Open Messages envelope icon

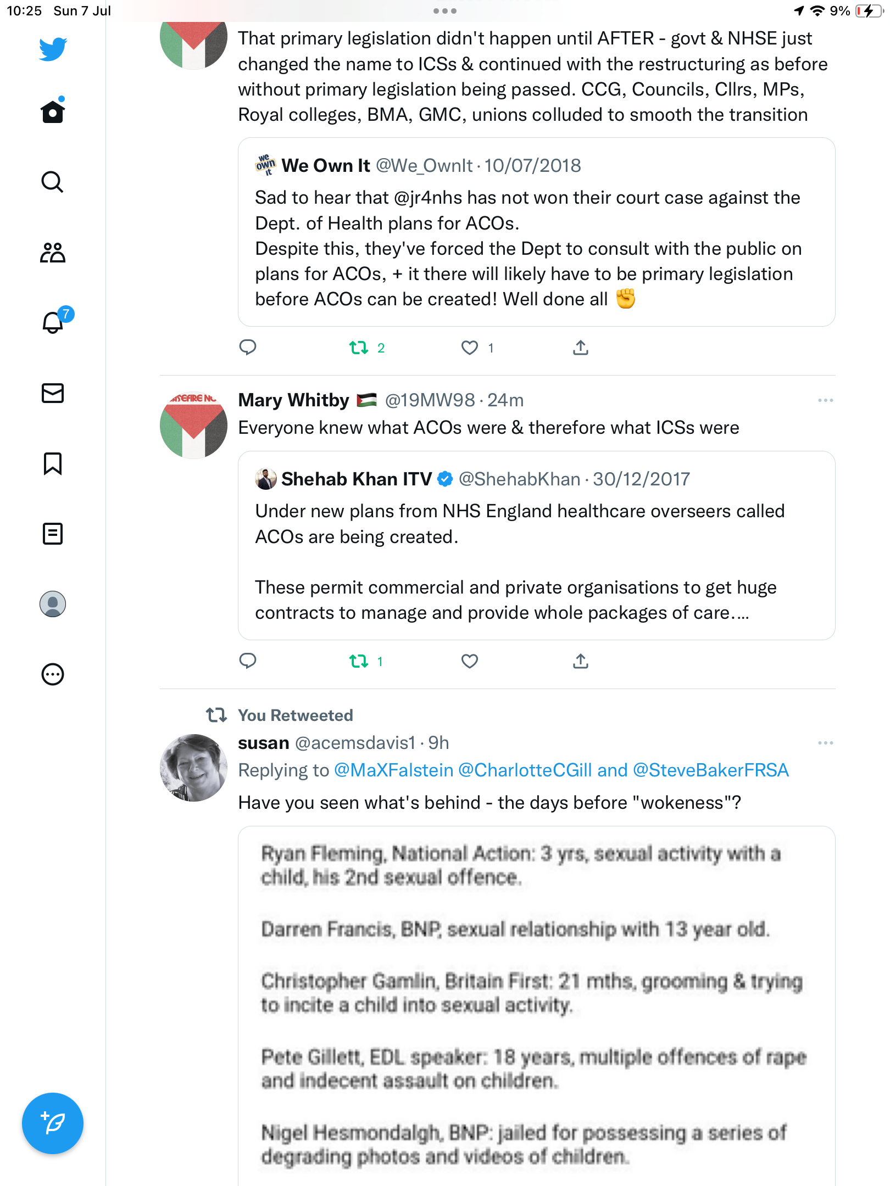tap(53, 393)
